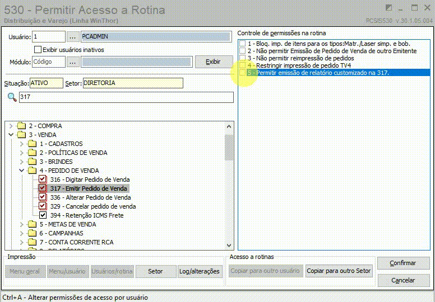Click the Usuário code input field
Viewport: 435px width, 302px height.
[49, 36]
